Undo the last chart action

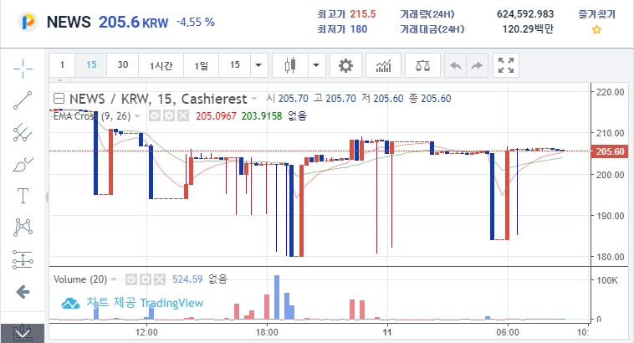456,65
